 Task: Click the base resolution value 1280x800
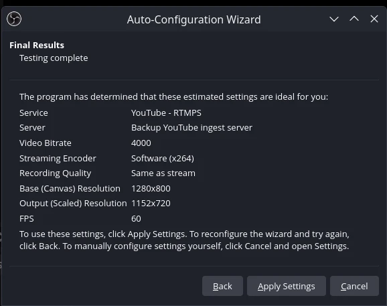click(x=151, y=189)
